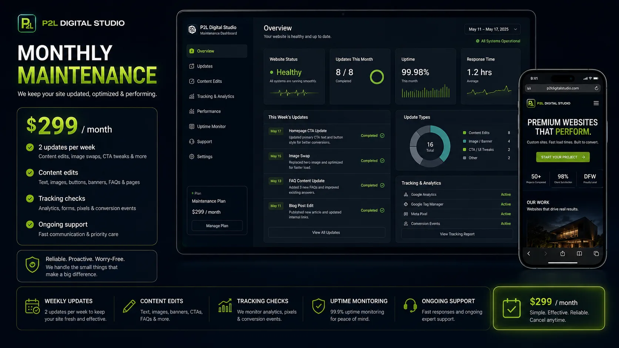The height and width of the screenshot is (348, 619).
Task: Click the Support headset icon in sidebar
Action: [192, 142]
